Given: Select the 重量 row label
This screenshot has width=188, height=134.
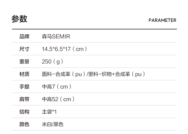Looking at the screenshot, I should click(x=24, y=62).
